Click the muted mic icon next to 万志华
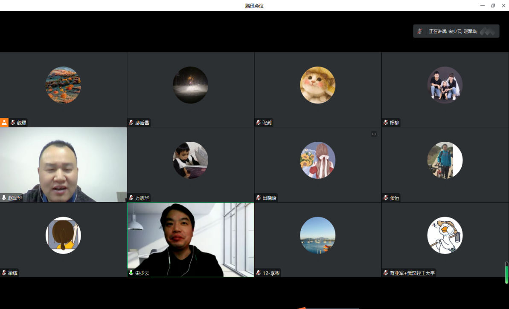The width and height of the screenshot is (509, 309). click(x=131, y=198)
